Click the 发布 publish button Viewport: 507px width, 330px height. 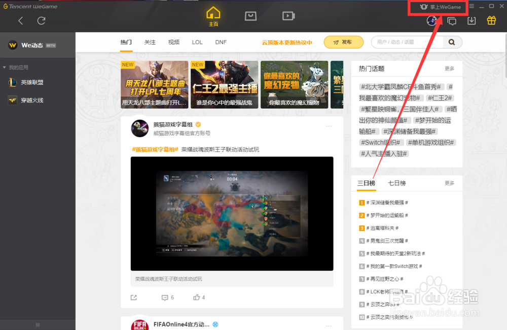(x=343, y=42)
